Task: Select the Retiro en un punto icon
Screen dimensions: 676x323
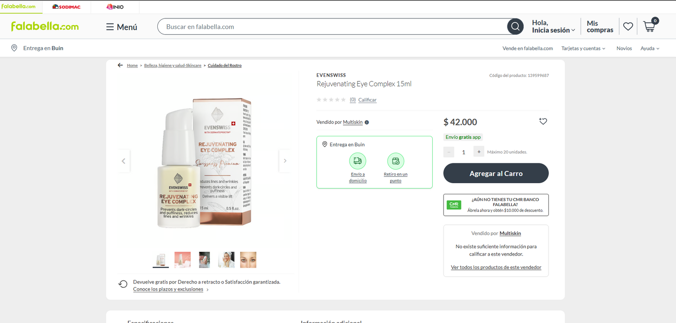Action: pyautogui.click(x=396, y=161)
